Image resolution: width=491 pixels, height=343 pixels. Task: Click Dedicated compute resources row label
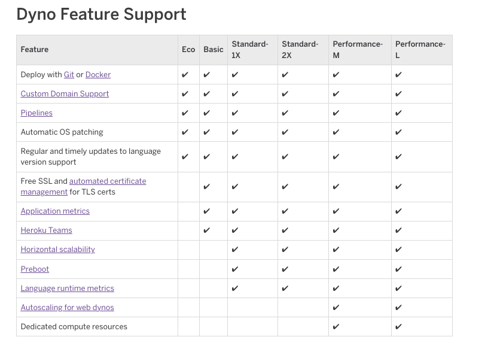[x=74, y=326]
